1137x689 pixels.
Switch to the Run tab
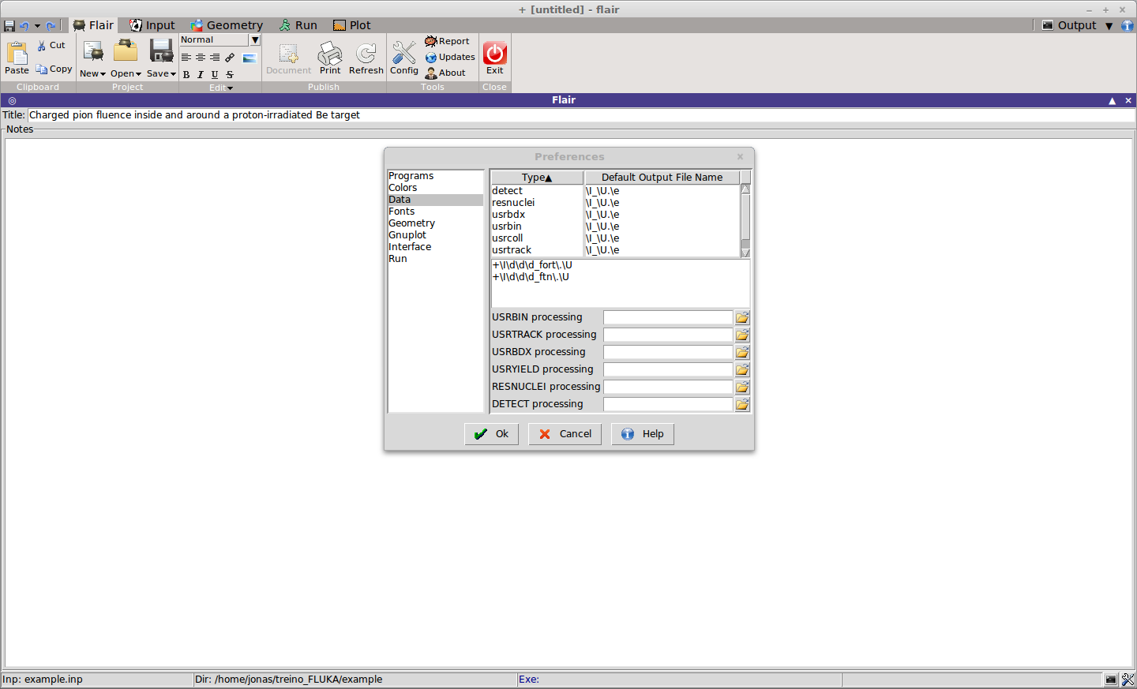pos(298,25)
